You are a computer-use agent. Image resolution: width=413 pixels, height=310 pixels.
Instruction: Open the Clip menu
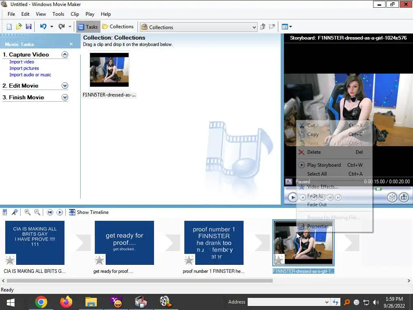tap(75, 14)
